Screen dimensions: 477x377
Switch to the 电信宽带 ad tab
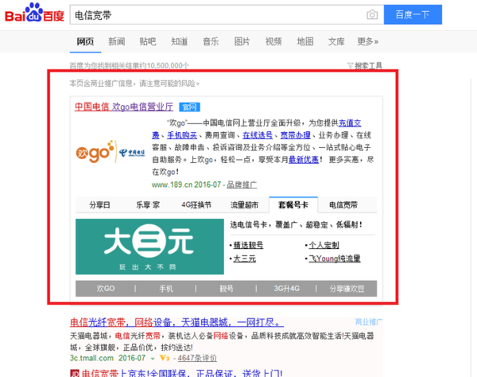point(343,205)
